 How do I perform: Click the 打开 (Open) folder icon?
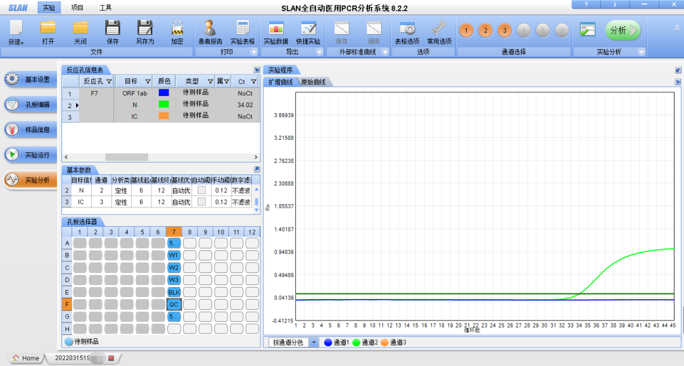point(48,28)
